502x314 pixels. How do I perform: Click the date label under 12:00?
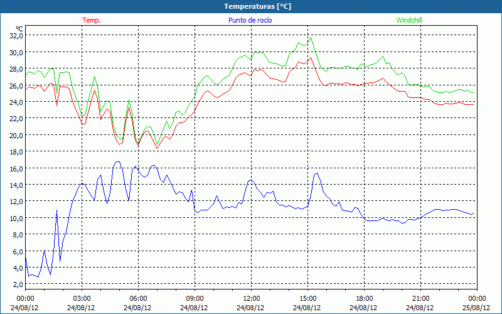(250, 308)
